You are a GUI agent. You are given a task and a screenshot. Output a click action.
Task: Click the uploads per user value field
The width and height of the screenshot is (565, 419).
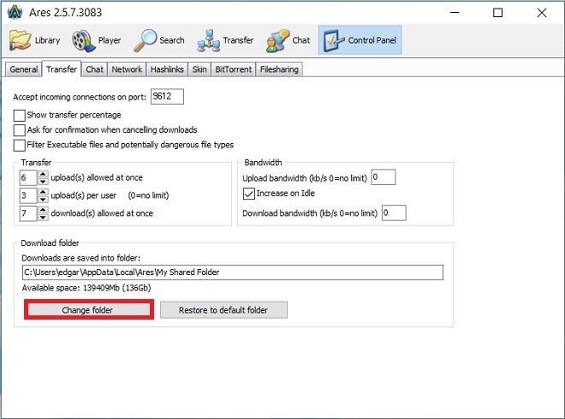[x=28, y=195]
